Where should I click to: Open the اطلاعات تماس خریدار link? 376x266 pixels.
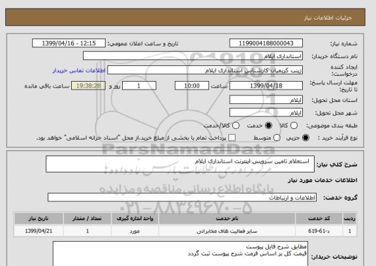point(79,71)
